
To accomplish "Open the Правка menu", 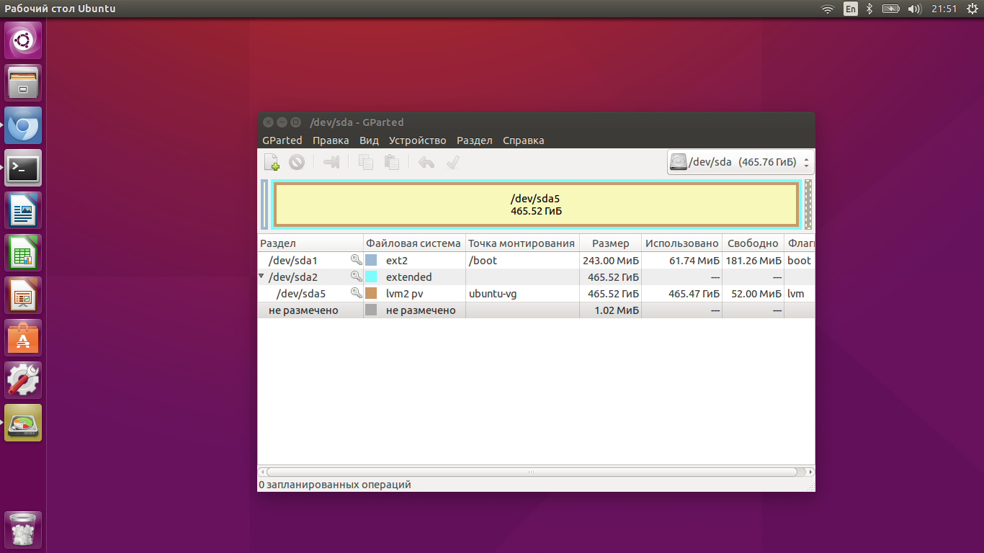I will [331, 140].
